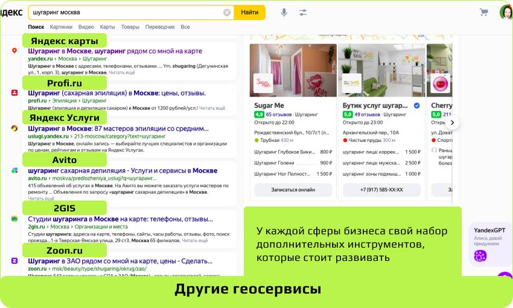Open result Шугаринг в Москве рядом со мной на карте
This screenshot has width=513, height=308.
115,51
